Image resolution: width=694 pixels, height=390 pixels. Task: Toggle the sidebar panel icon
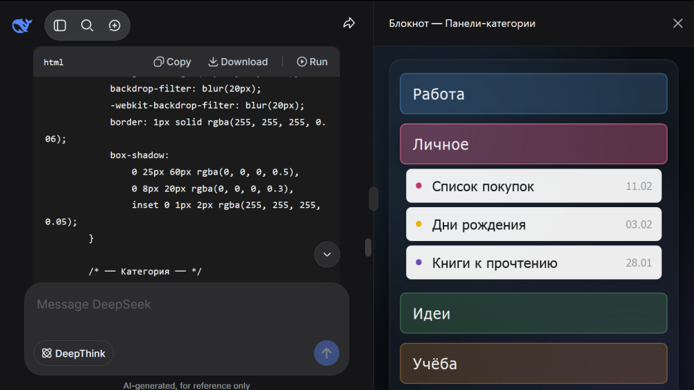tap(60, 26)
